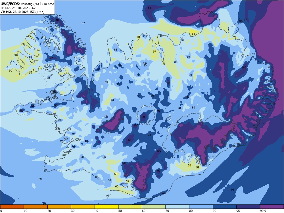Click the dark orange 0–10 legend swatch
The height and width of the screenshot is (213, 284).
tap(12, 207)
